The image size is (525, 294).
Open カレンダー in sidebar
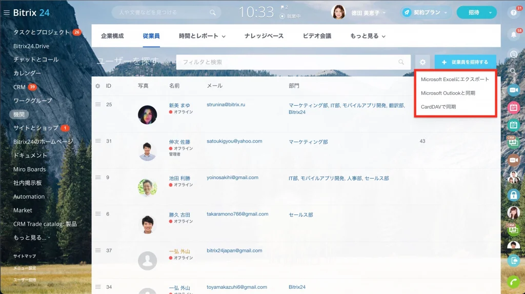tap(27, 73)
